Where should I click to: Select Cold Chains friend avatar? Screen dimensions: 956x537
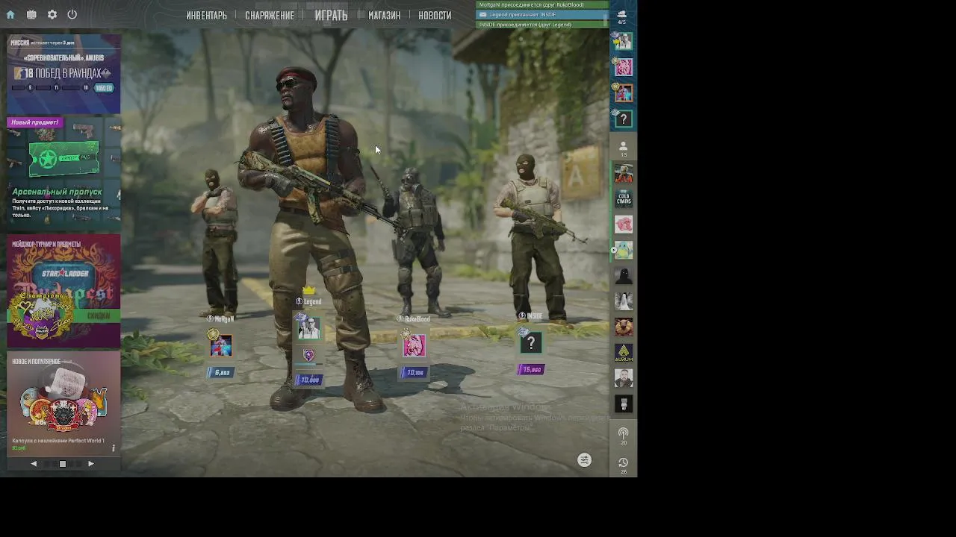tap(624, 199)
